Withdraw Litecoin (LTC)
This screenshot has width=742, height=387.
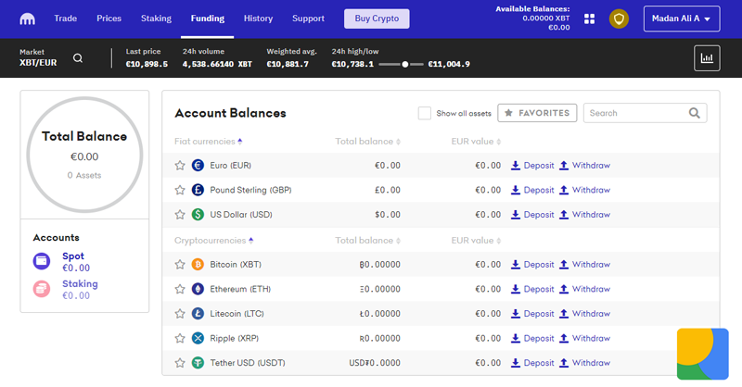(584, 313)
